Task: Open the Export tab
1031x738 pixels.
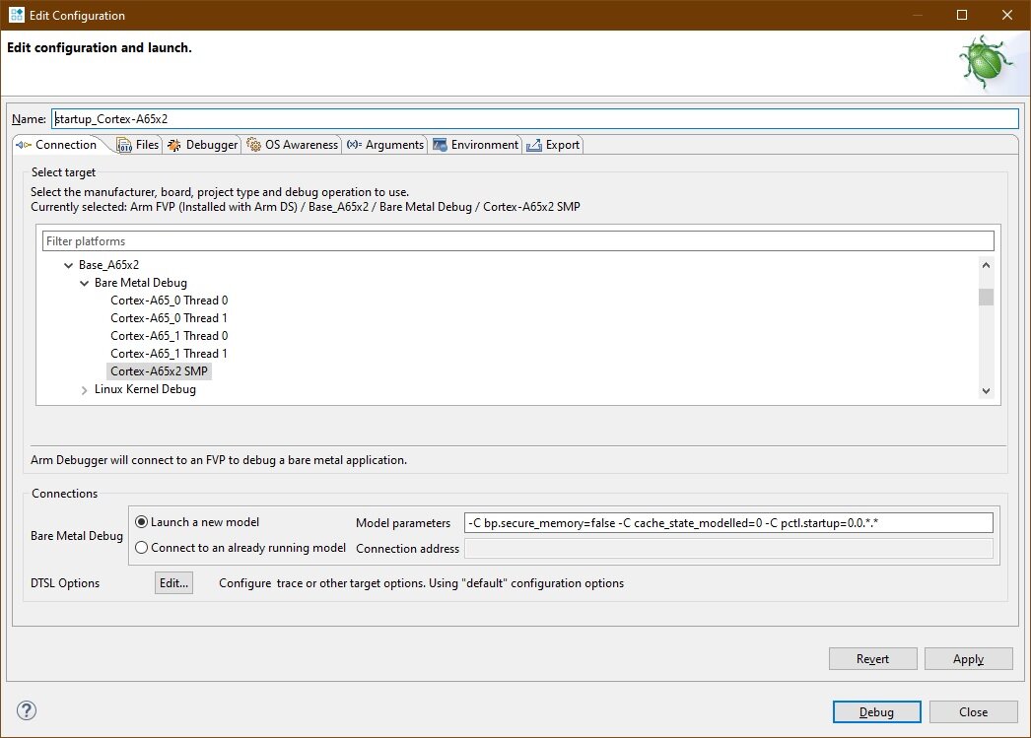Action: pos(553,145)
